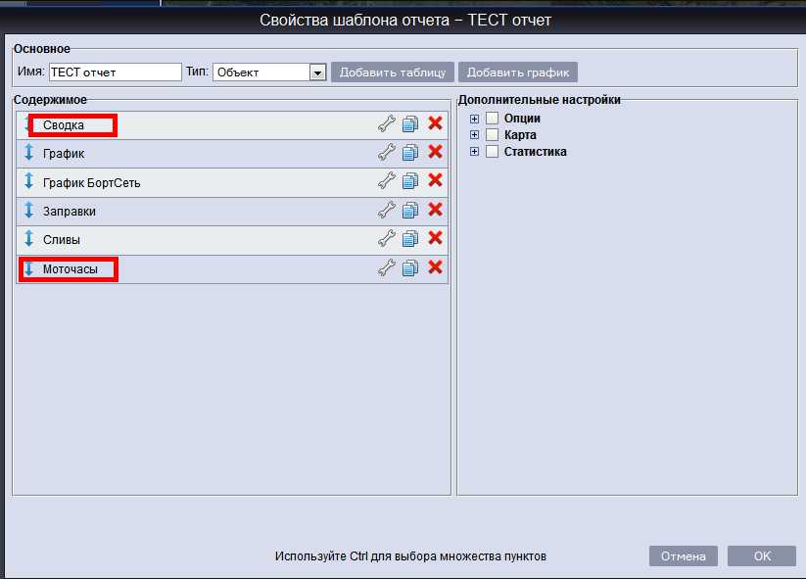Click the reorder arrow on Моточасы row
Screen dimensions: 806x579
[29, 268]
